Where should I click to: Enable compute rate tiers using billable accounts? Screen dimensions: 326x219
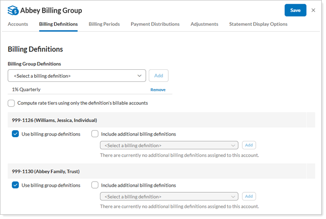click(11, 103)
